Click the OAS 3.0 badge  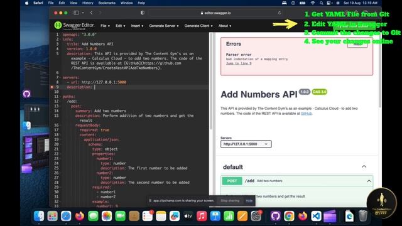[319, 92]
